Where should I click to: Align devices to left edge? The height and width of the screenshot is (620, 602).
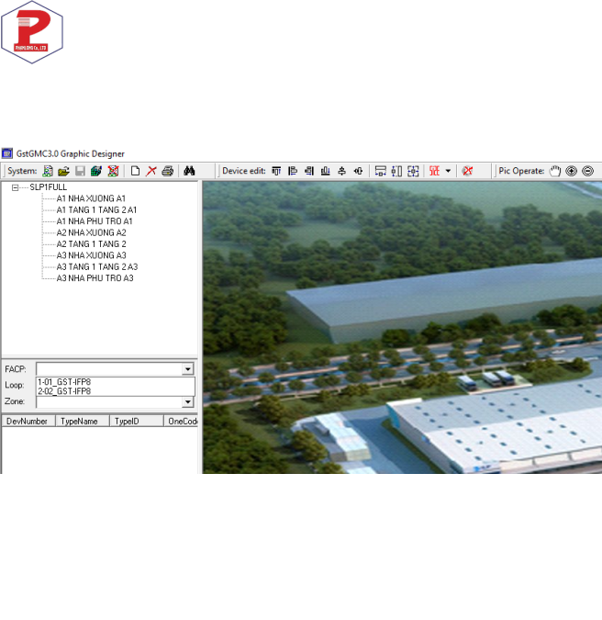293,171
